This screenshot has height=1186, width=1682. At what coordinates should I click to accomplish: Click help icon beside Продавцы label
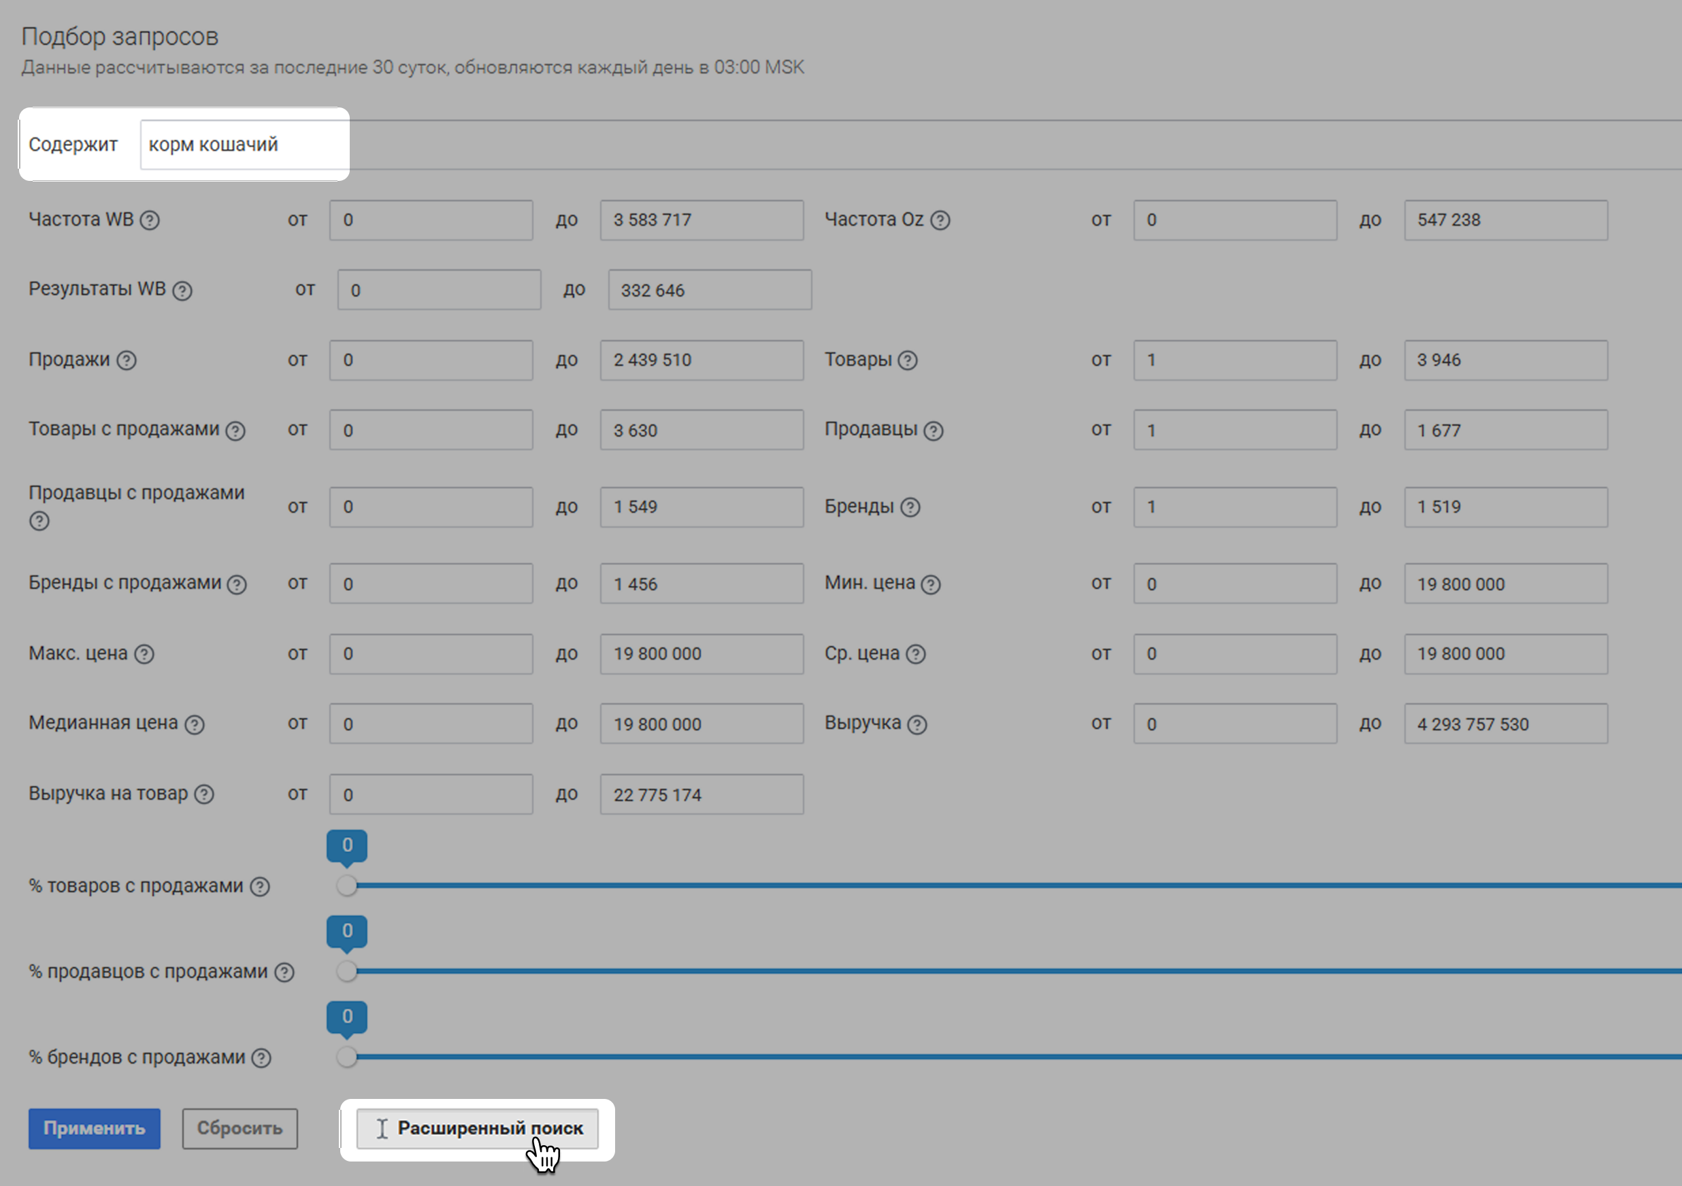tap(934, 430)
